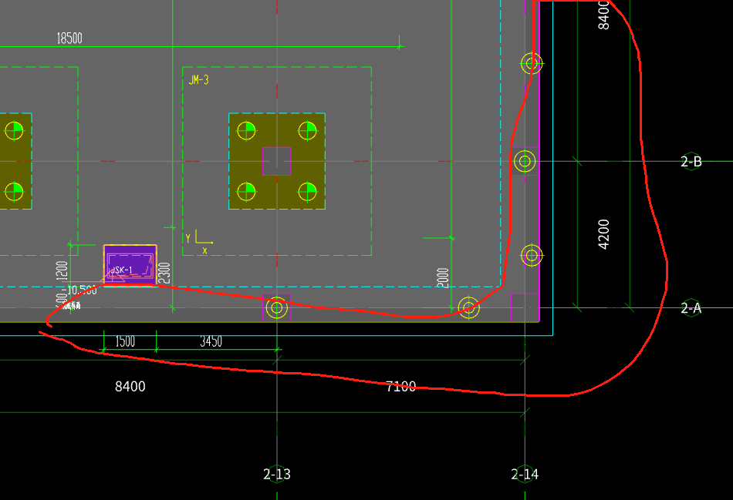Select the vertical 2000 dimension text
733x500 pixels.
443,278
